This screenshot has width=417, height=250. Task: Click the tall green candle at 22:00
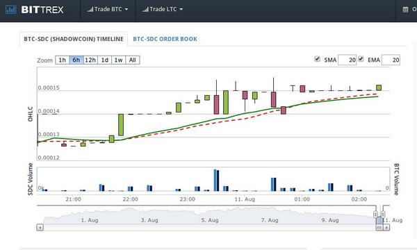pyautogui.click(x=121, y=125)
